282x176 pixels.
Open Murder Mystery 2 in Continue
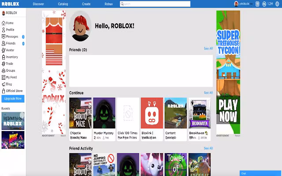point(104,119)
